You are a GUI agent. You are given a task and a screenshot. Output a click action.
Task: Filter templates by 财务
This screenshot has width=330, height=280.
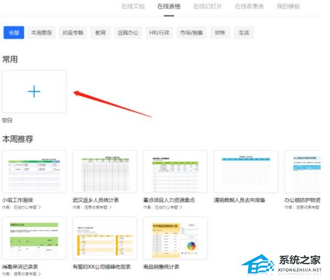click(x=220, y=33)
